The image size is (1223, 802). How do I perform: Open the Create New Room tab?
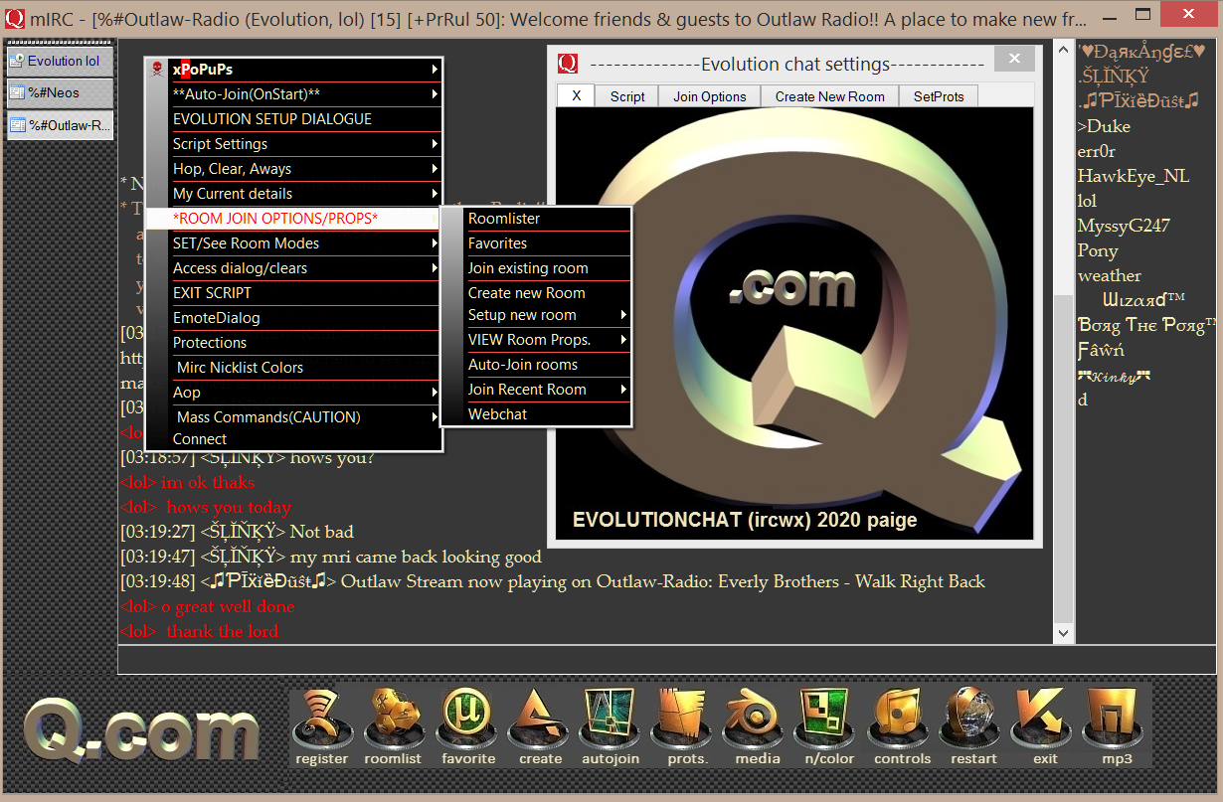click(x=830, y=96)
